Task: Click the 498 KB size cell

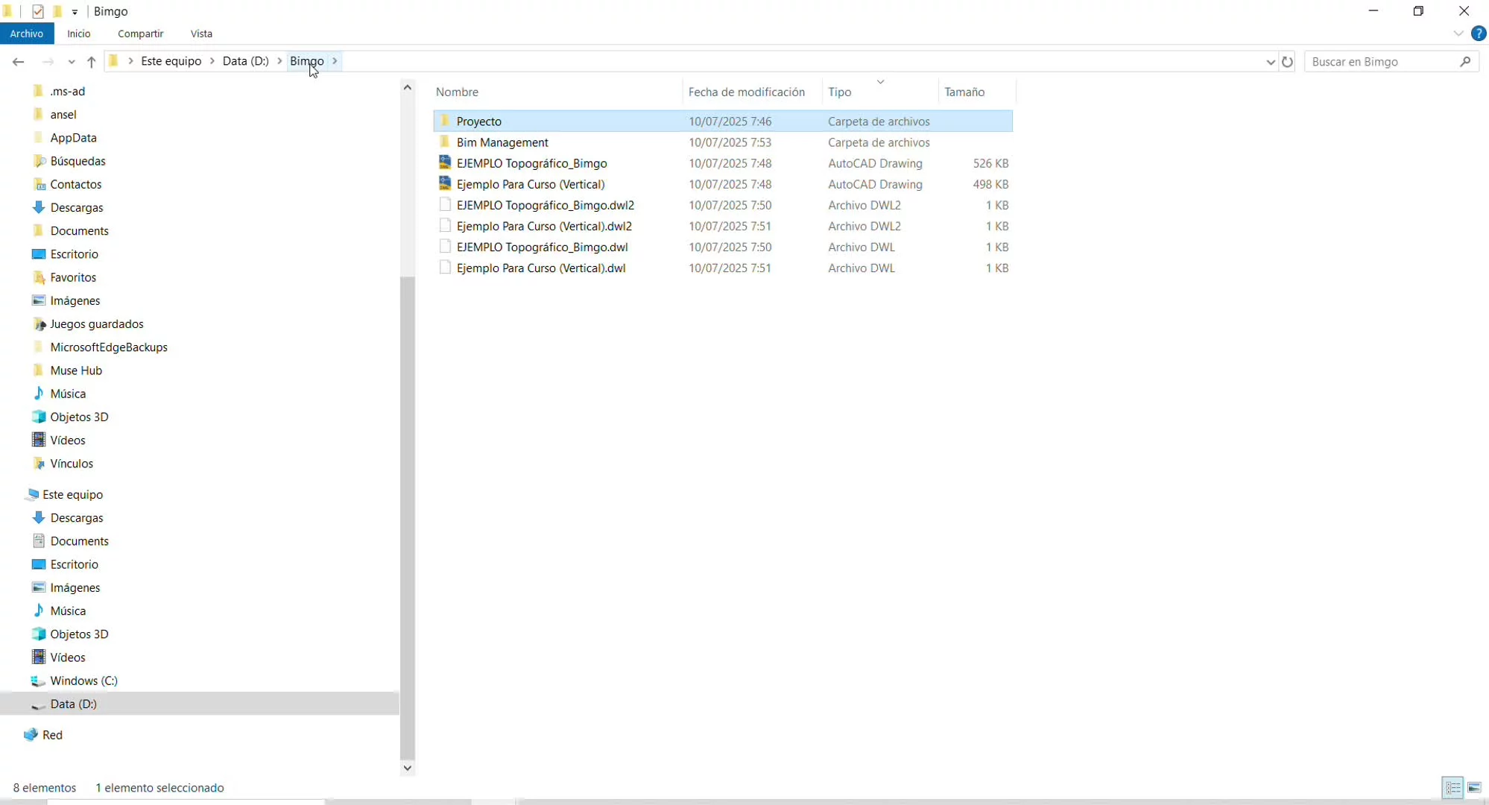Action: tap(990, 183)
